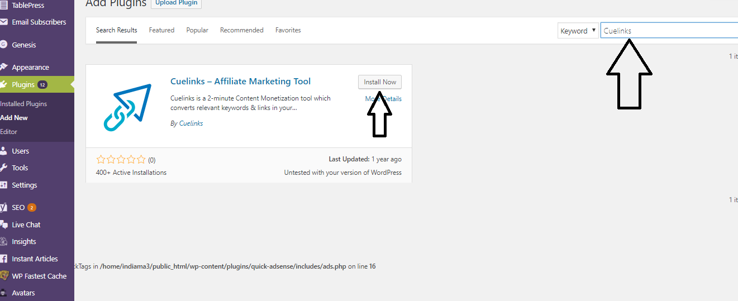The height and width of the screenshot is (301, 738).
Task: Click the Instant Articles Facebook icon
Action: pos(3,259)
